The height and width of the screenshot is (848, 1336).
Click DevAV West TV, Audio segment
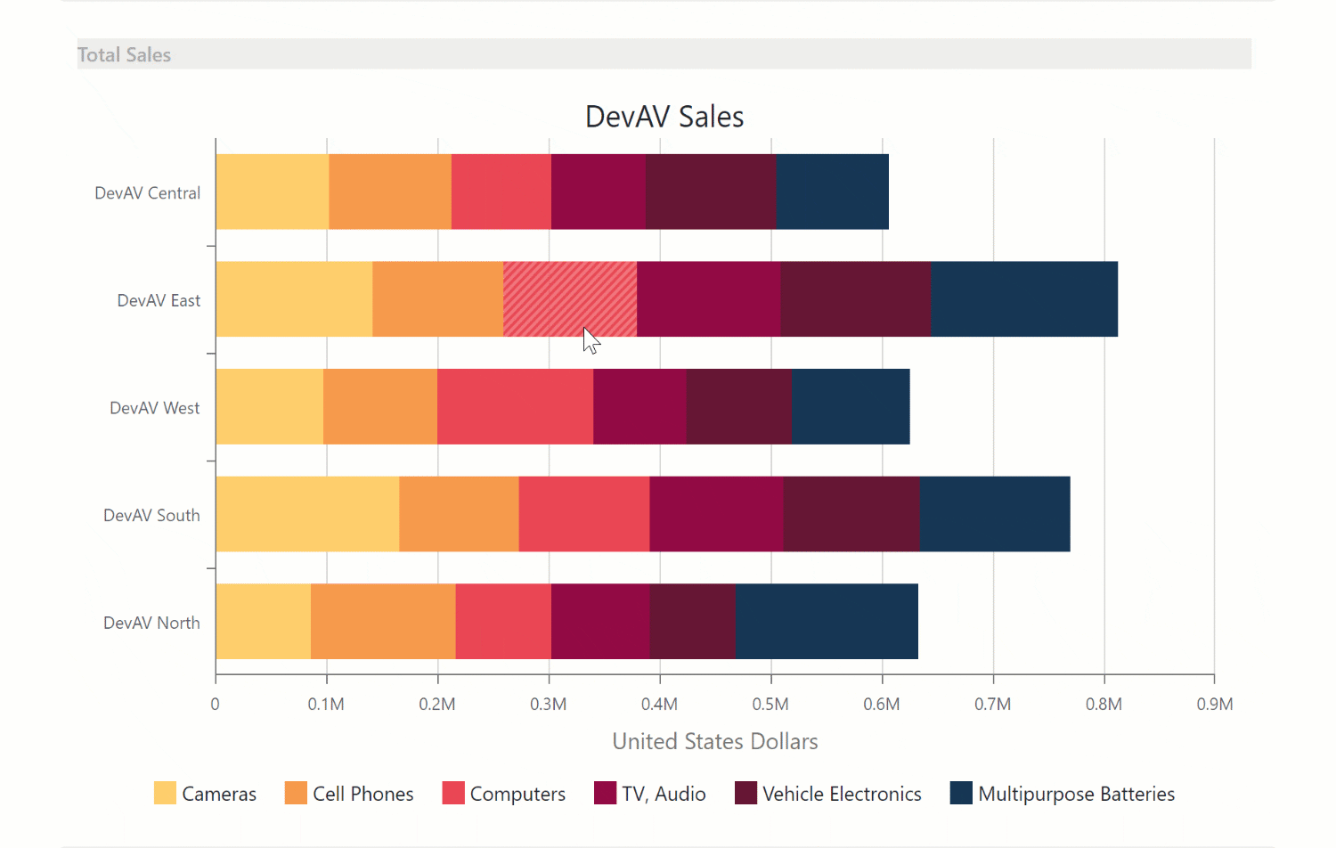pyautogui.click(x=639, y=406)
